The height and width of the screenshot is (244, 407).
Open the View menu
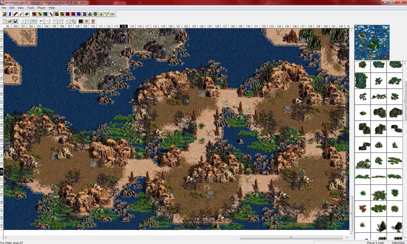click(21, 8)
